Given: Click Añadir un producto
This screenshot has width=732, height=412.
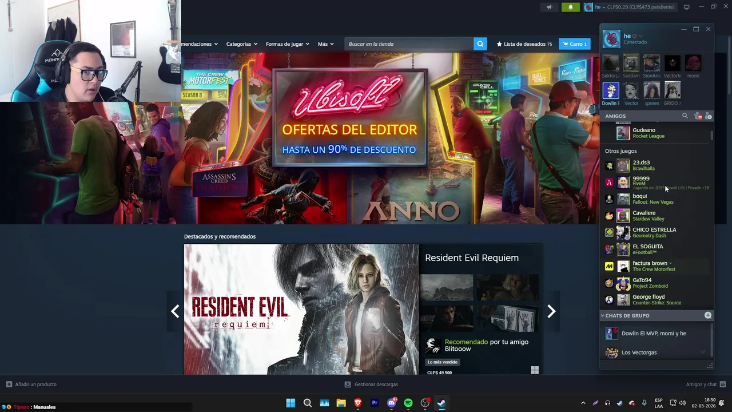Looking at the screenshot, I should (x=31, y=385).
